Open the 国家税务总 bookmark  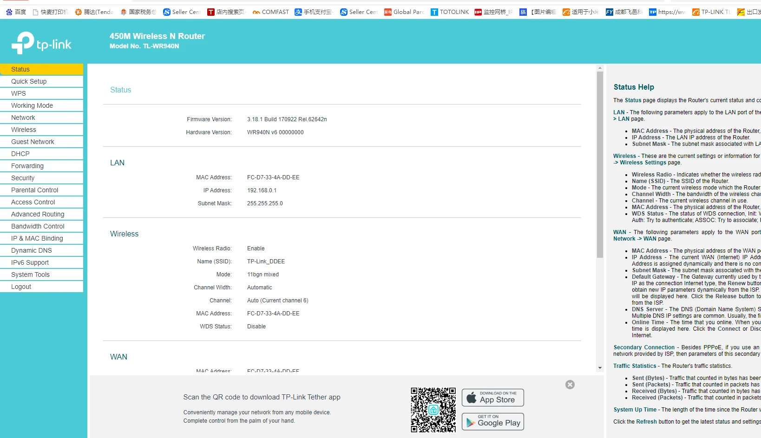(138, 12)
